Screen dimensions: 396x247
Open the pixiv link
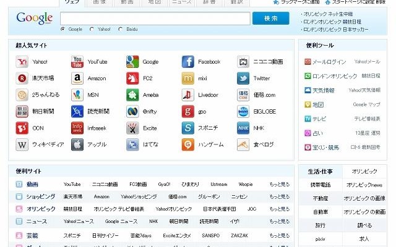[x=320, y=239]
